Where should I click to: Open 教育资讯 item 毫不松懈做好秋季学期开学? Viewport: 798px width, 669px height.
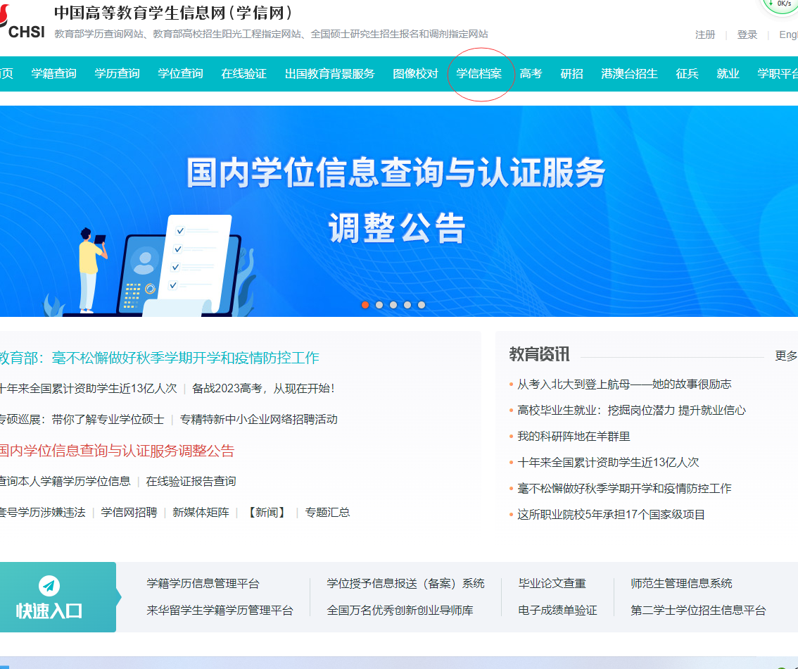[624, 489]
